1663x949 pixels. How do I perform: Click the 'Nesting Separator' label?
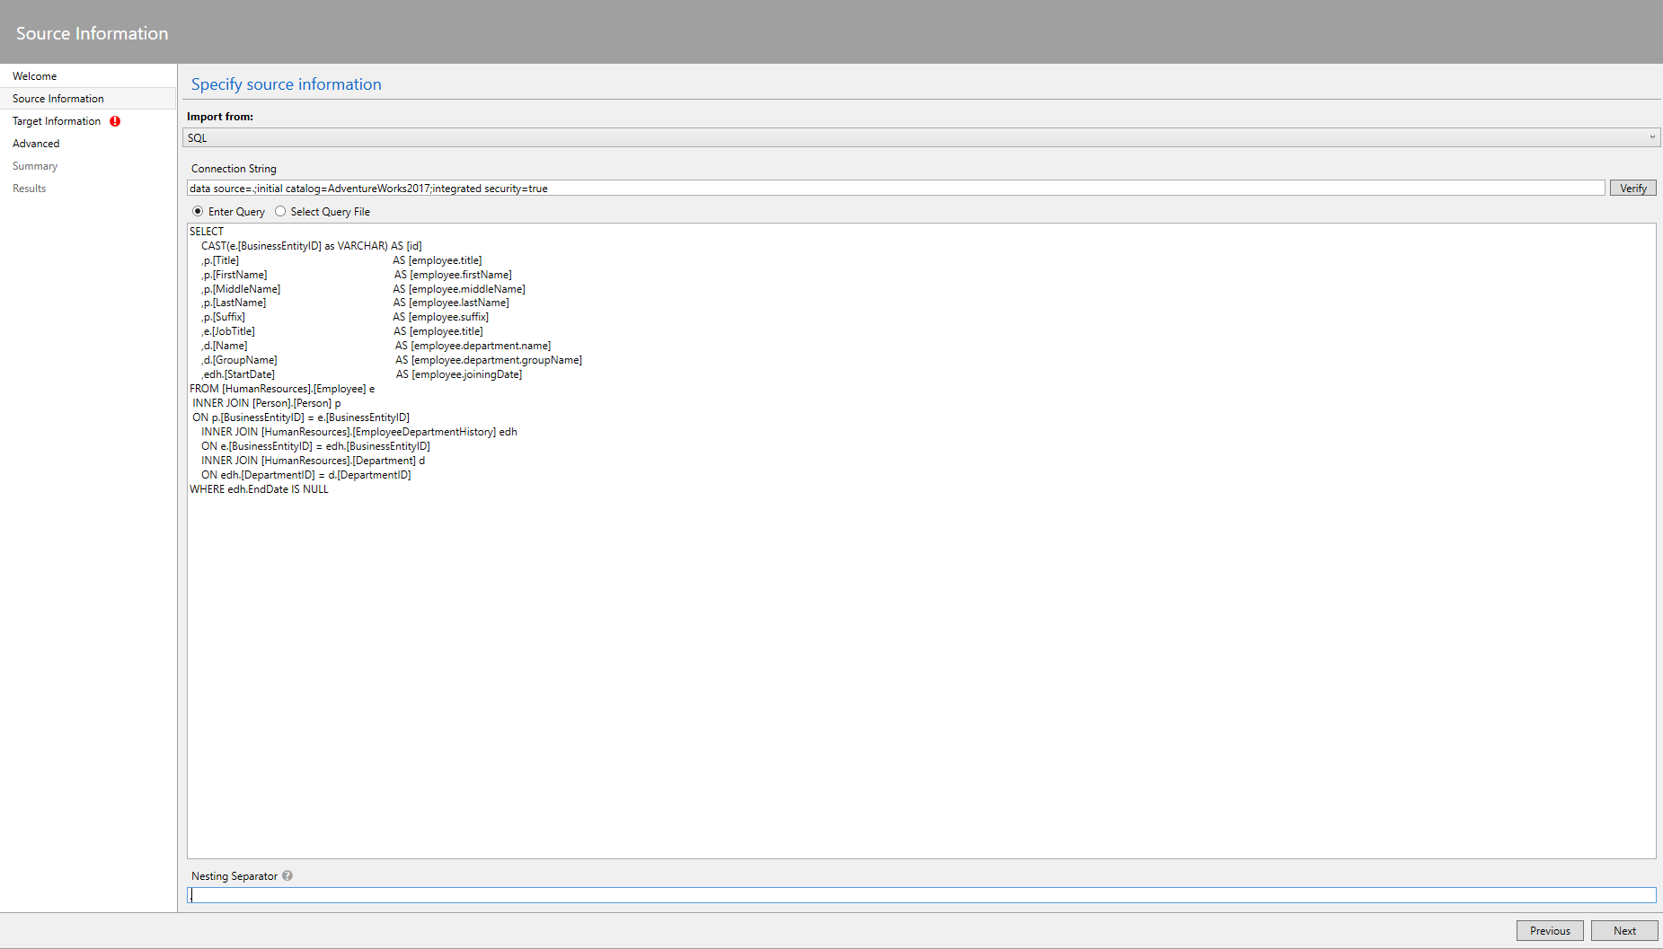(234, 876)
